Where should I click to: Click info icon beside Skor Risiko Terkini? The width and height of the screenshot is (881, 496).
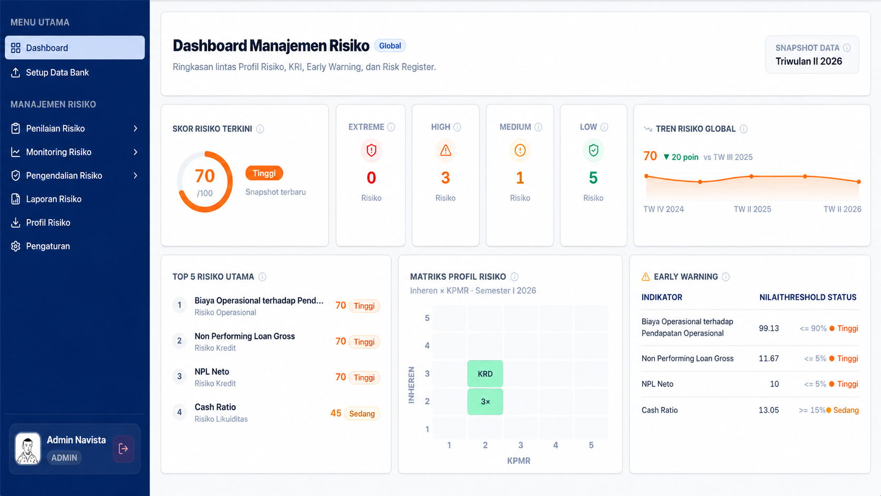point(260,129)
